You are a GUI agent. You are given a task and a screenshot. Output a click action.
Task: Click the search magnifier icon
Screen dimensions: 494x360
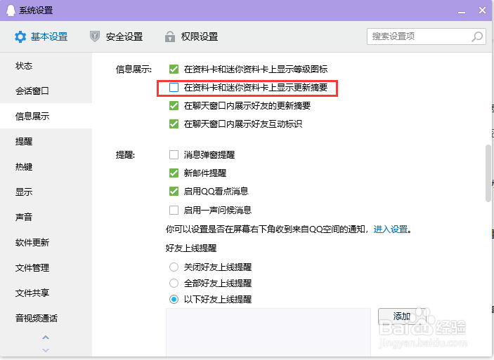(x=477, y=36)
